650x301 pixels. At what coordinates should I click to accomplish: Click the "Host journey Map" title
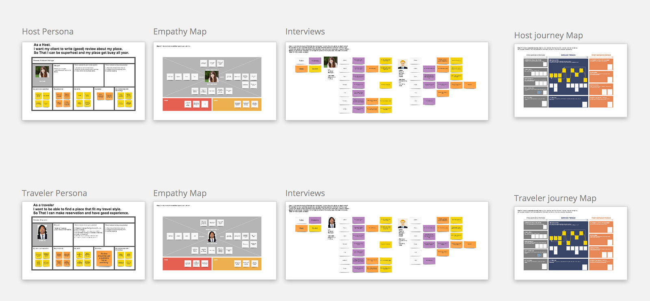(x=548, y=36)
